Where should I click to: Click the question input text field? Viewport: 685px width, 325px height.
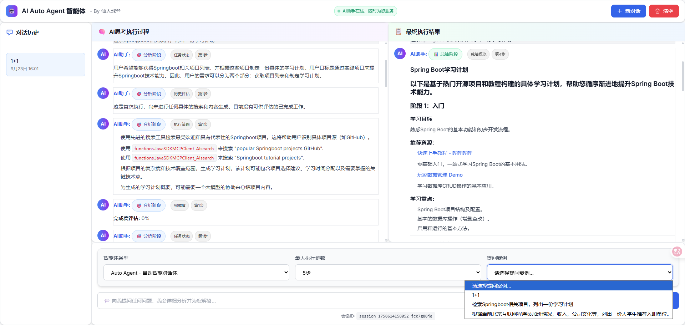[278, 301]
